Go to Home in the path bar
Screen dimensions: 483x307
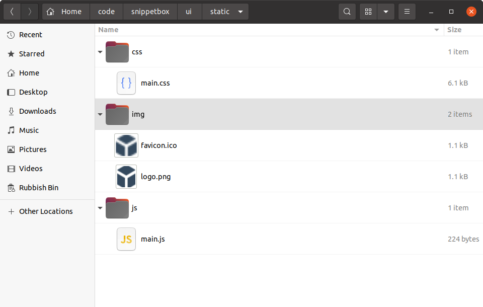[66, 12]
